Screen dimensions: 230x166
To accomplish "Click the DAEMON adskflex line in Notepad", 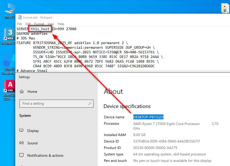I will [x=32, y=34].
